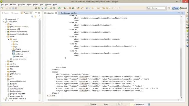Click the Open Perspective icon
This screenshot has width=189, height=106.
pyautogui.click(x=169, y=8)
